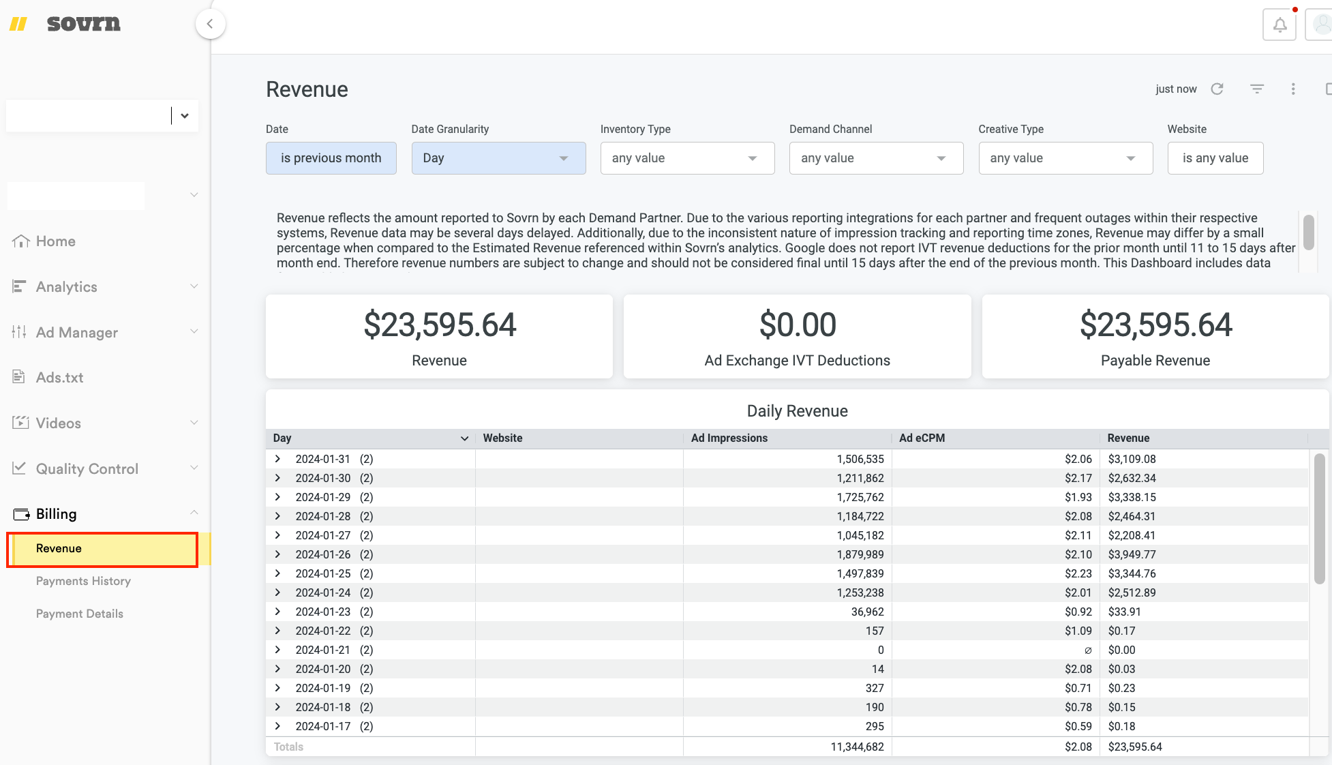Expand the Ad Manager menu chevron

pyautogui.click(x=194, y=331)
